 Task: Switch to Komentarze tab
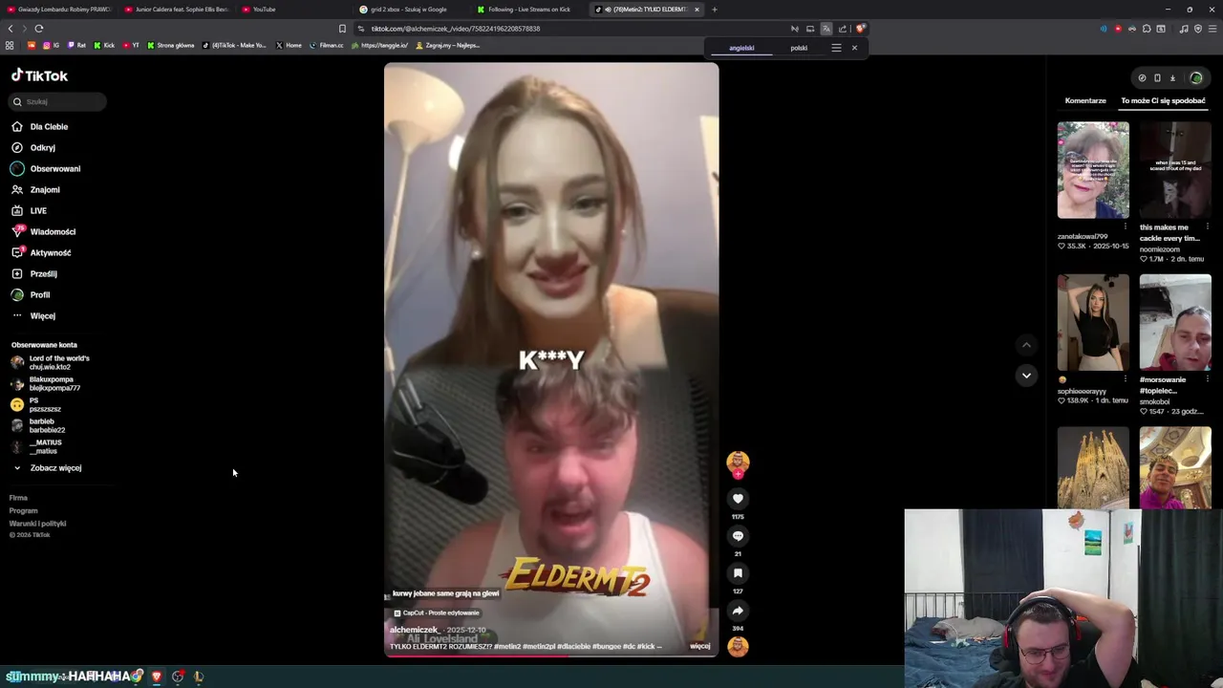(1085, 100)
